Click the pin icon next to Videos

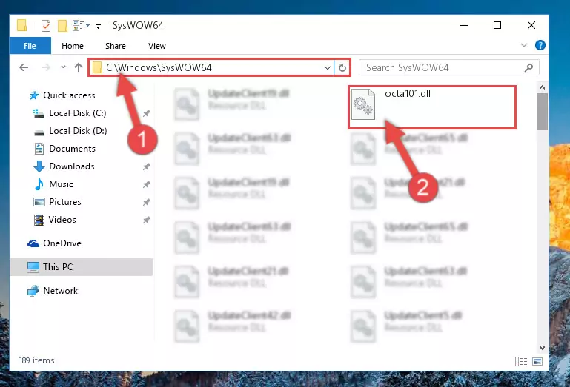click(146, 220)
